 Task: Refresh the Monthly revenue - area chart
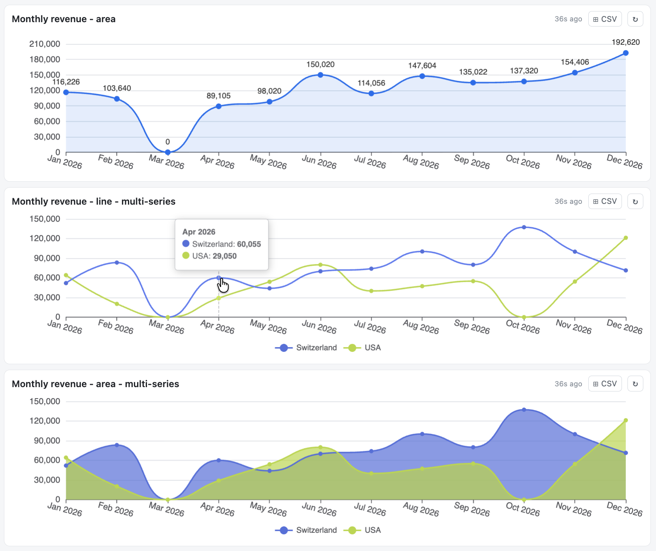[635, 19]
